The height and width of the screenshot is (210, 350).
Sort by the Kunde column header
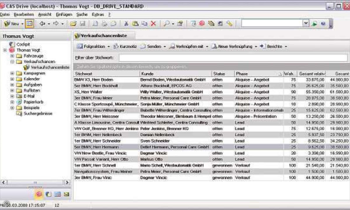click(x=176, y=74)
